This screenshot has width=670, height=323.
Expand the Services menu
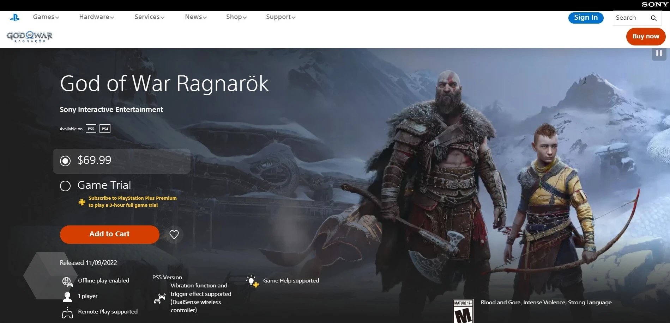[149, 17]
